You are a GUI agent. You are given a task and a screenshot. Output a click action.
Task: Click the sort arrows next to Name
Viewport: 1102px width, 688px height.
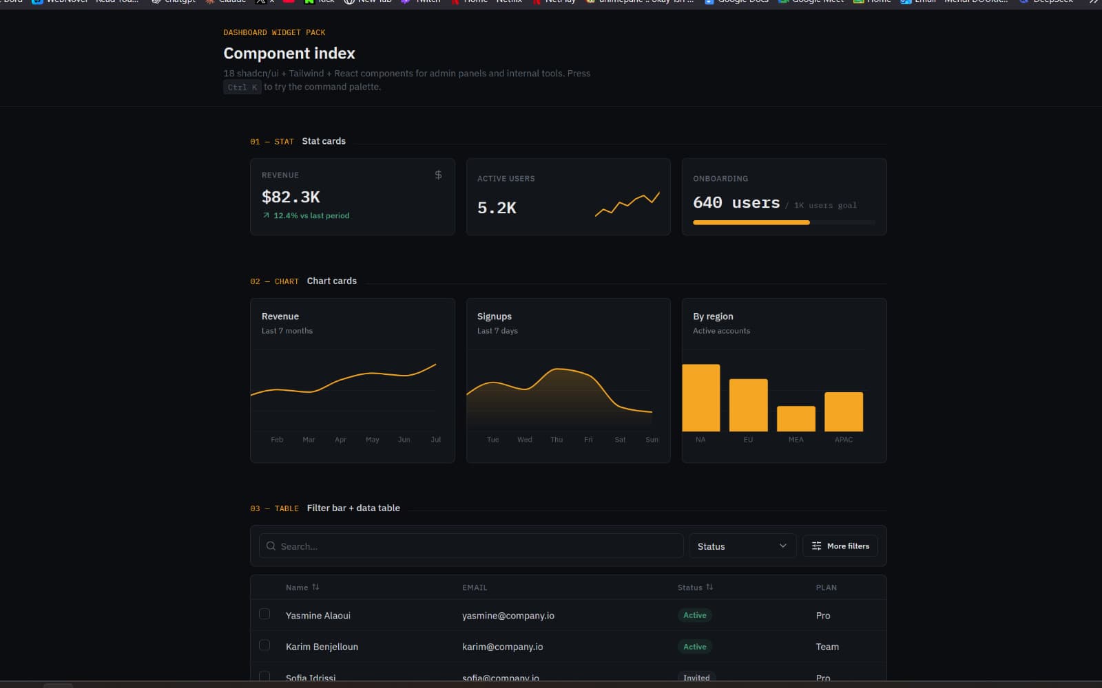point(315,587)
